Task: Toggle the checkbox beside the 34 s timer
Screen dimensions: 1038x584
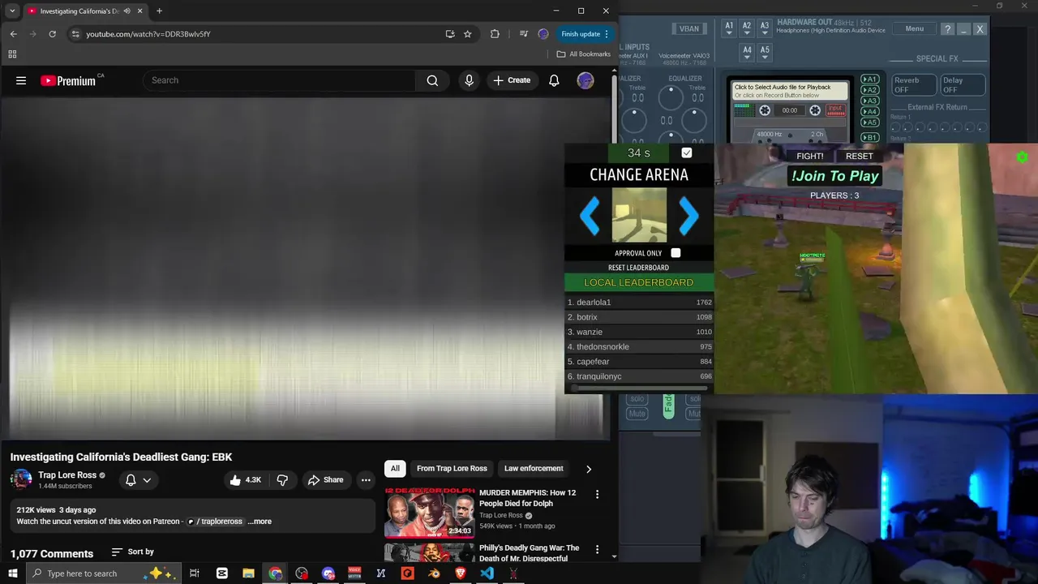Action: tap(687, 152)
